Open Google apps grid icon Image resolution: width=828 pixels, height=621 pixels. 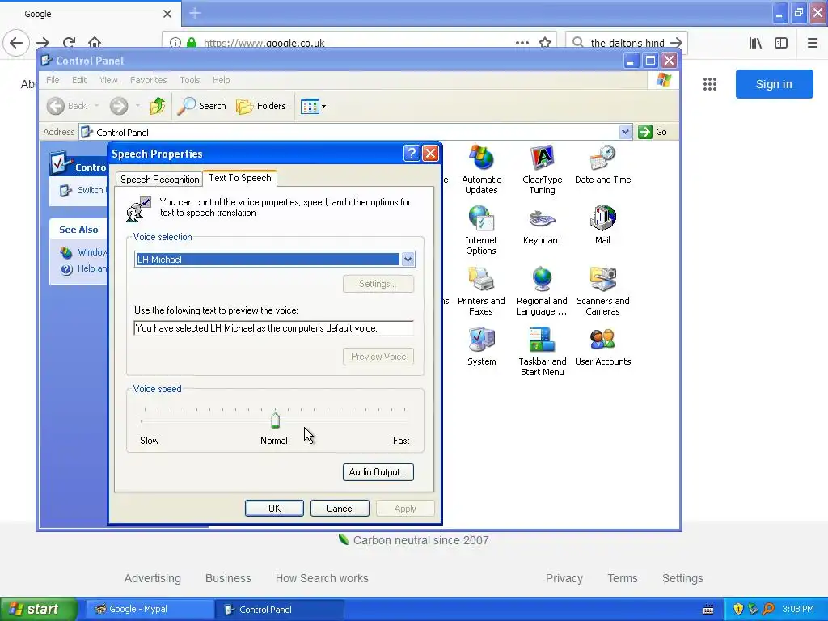[710, 84]
